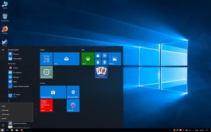
Task: Open the Movies & TV clapperboard tile
Action: pyautogui.click(x=98, y=56)
